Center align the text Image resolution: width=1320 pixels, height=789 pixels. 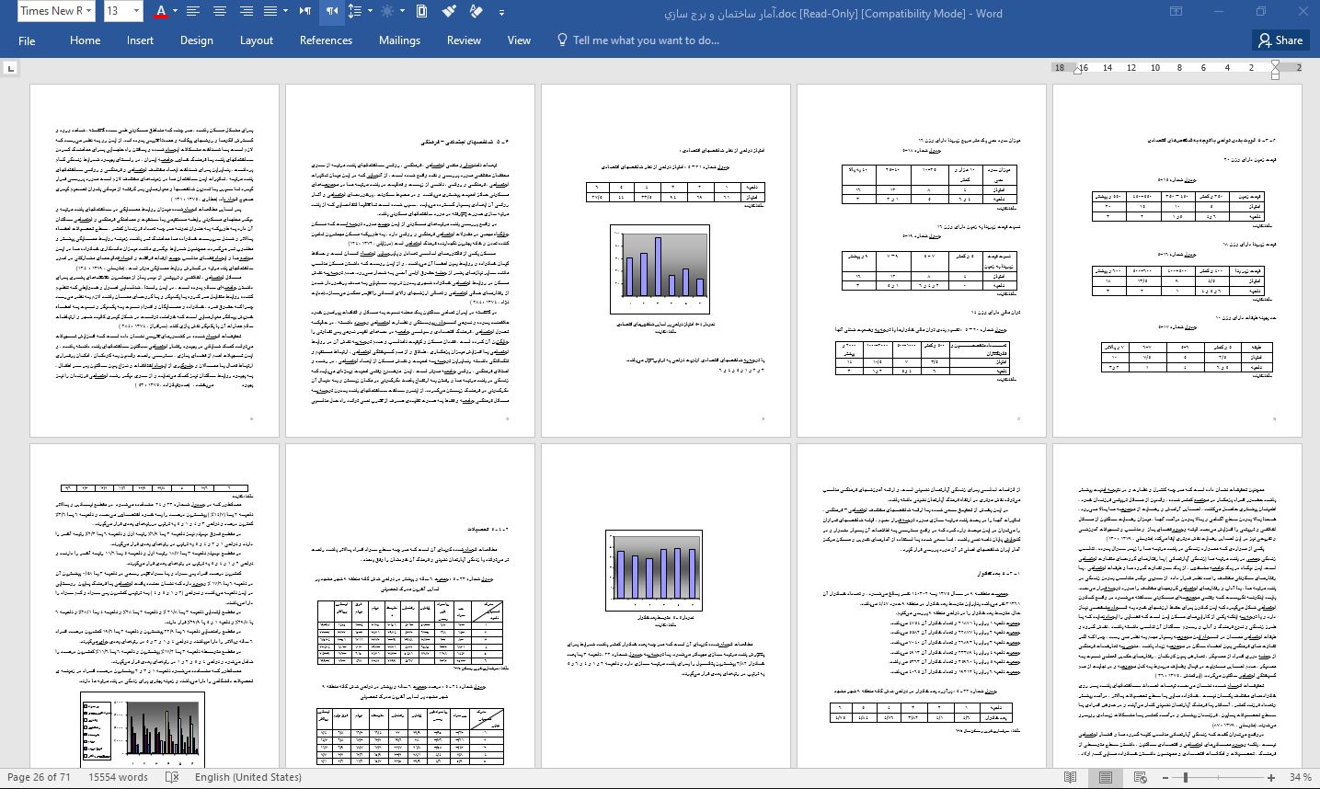click(x=219, y=11)
